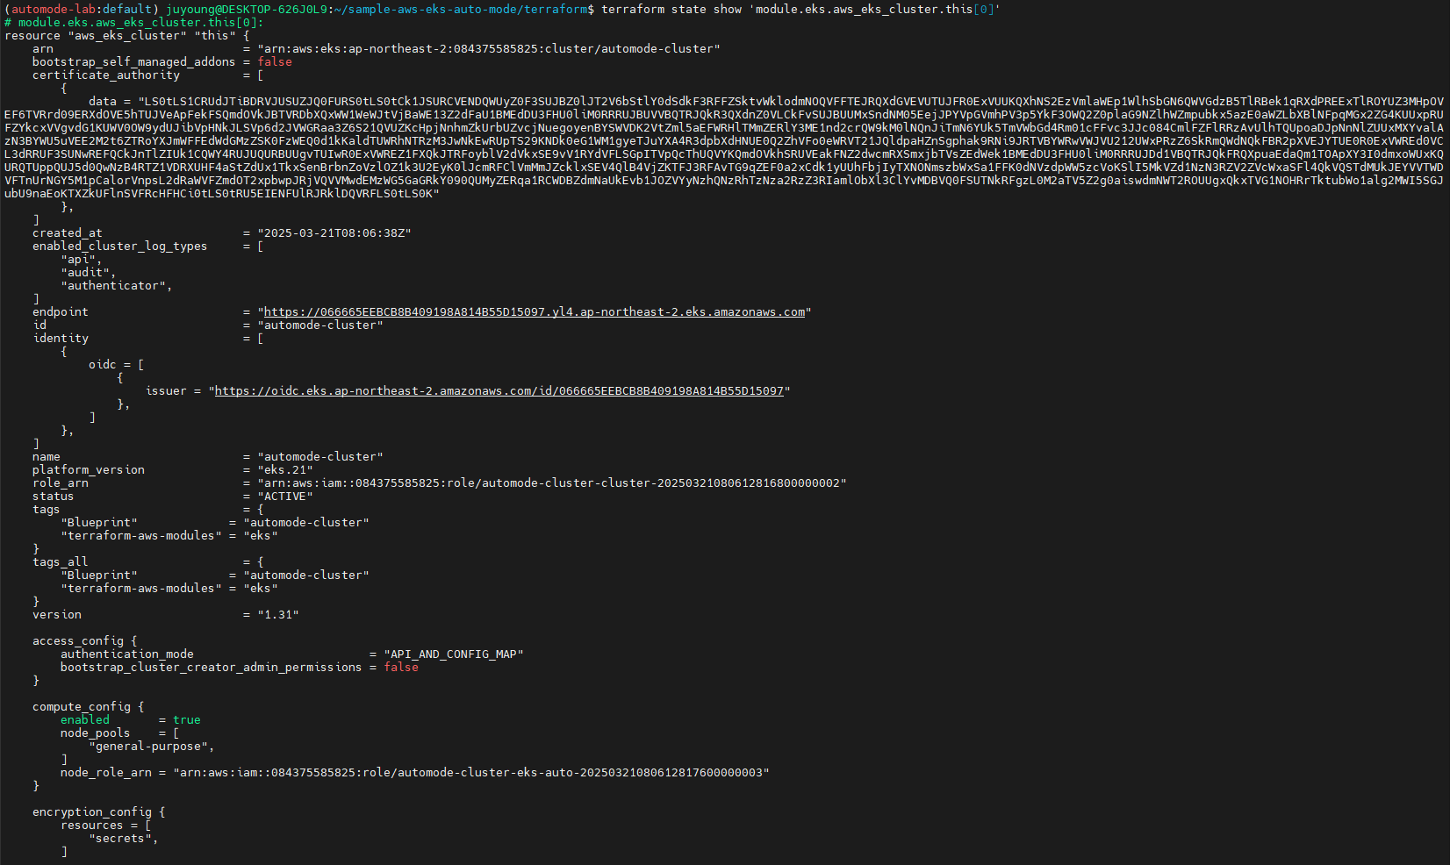Image resolution: width=1450 pixels, height=865 pixels.
Task: Click the id value "automode-cluster"
Action: [x=320, y=325]
